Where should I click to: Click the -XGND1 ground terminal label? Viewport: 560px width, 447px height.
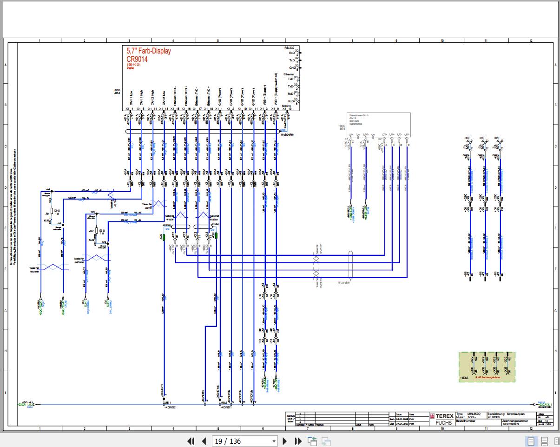pos(226,407)
